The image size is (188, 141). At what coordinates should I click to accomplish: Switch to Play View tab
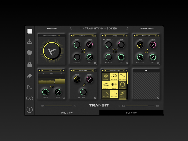[x=67, y=113]
